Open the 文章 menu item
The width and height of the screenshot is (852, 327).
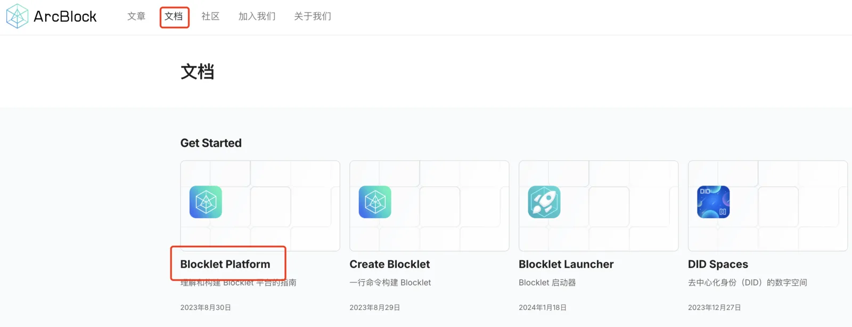tap(136, 16)
